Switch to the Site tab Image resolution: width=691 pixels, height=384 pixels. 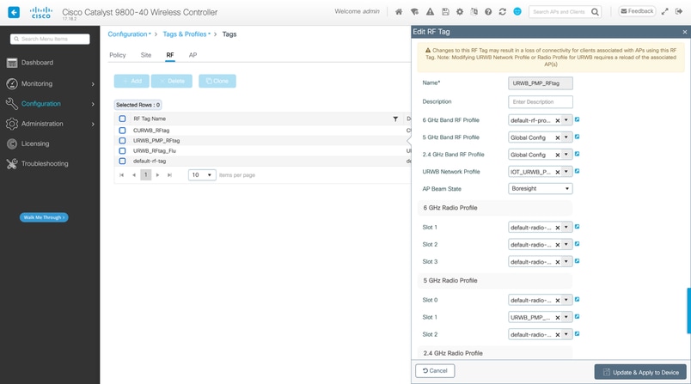(x=146, y=55)
